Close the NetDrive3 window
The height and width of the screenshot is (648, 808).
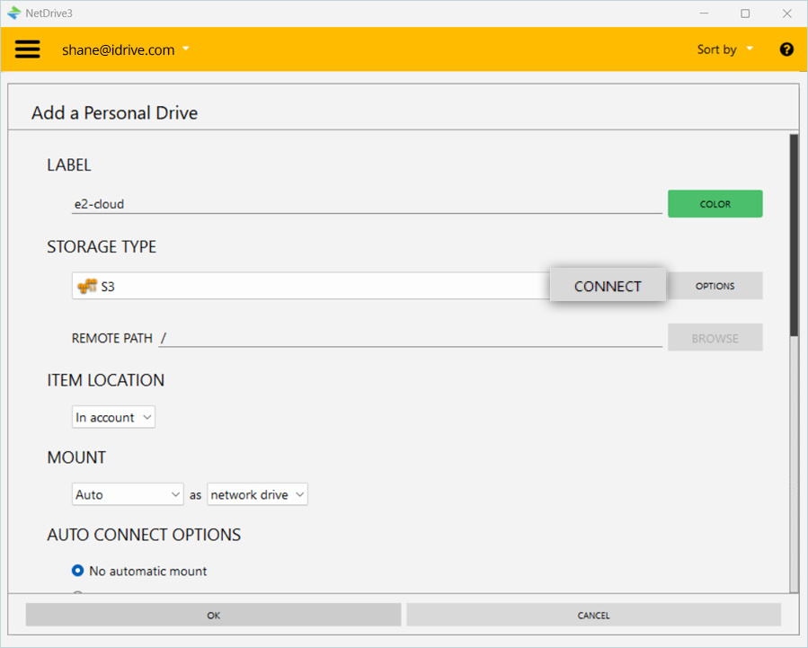coord(786,13)
